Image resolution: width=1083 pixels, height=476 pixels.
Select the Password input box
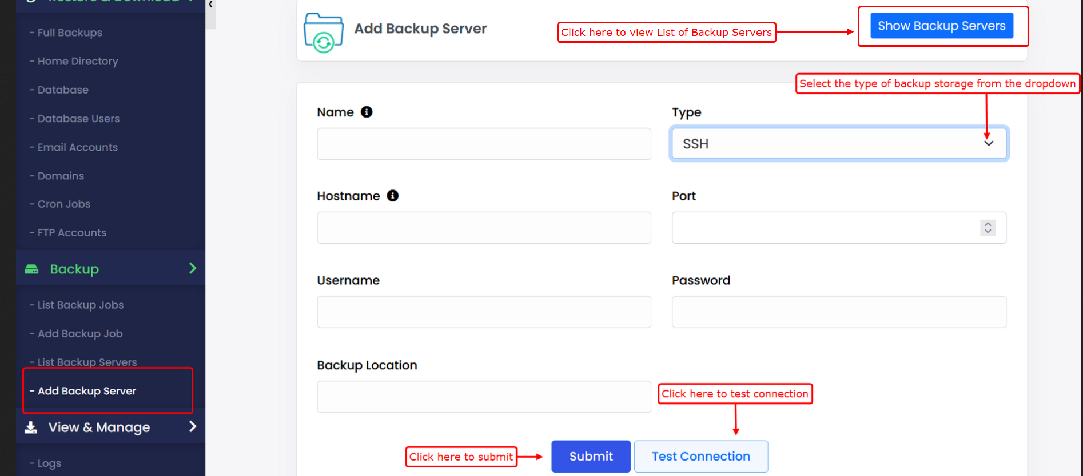tap(838, 312)
